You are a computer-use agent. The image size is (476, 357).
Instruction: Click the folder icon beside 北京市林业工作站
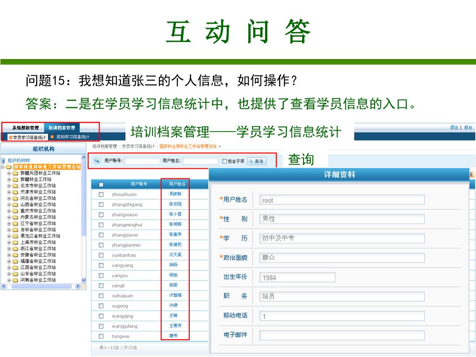pos(15,185)
